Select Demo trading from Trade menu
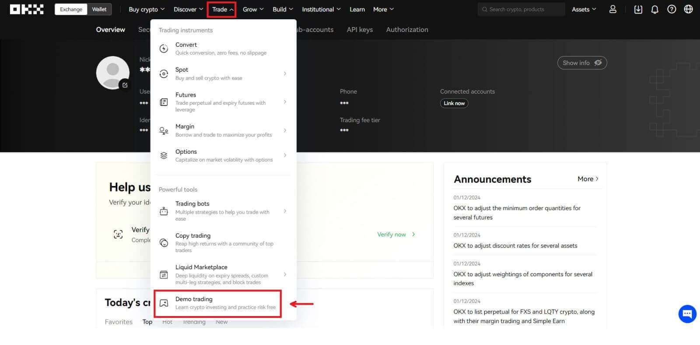 (217, 303)
